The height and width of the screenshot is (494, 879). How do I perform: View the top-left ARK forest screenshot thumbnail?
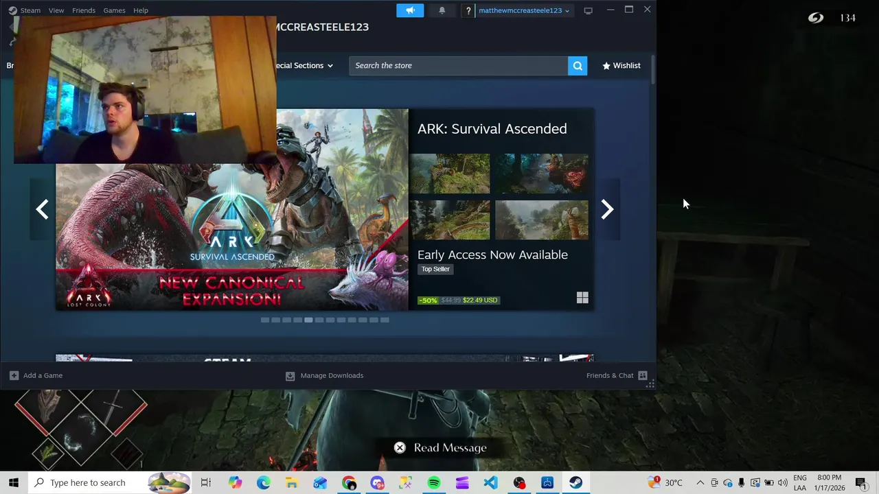pos(450,174)
